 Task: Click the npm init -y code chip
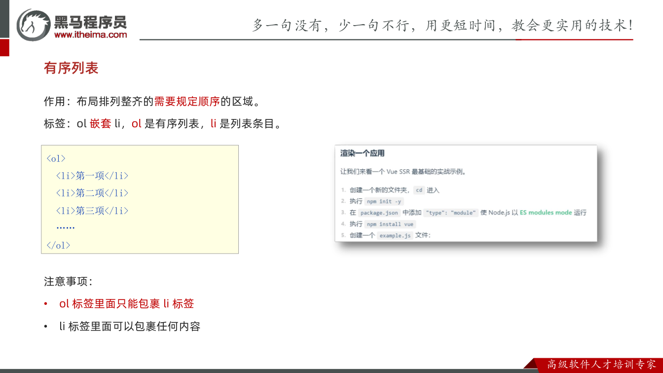(x=384, y=201)
